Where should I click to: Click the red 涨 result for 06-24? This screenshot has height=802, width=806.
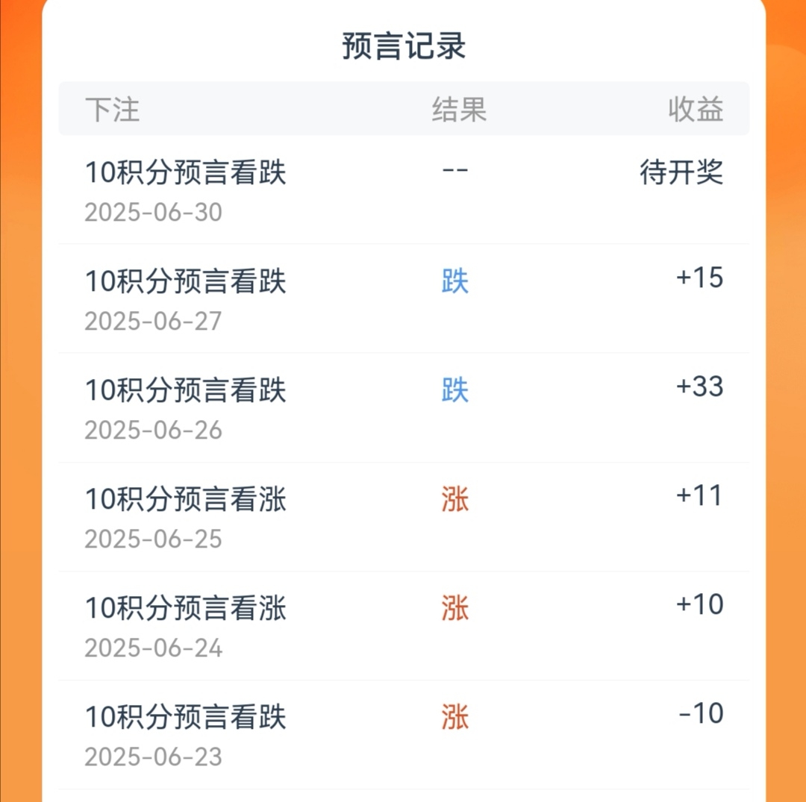pyautogui.click(x=455, y=608)
